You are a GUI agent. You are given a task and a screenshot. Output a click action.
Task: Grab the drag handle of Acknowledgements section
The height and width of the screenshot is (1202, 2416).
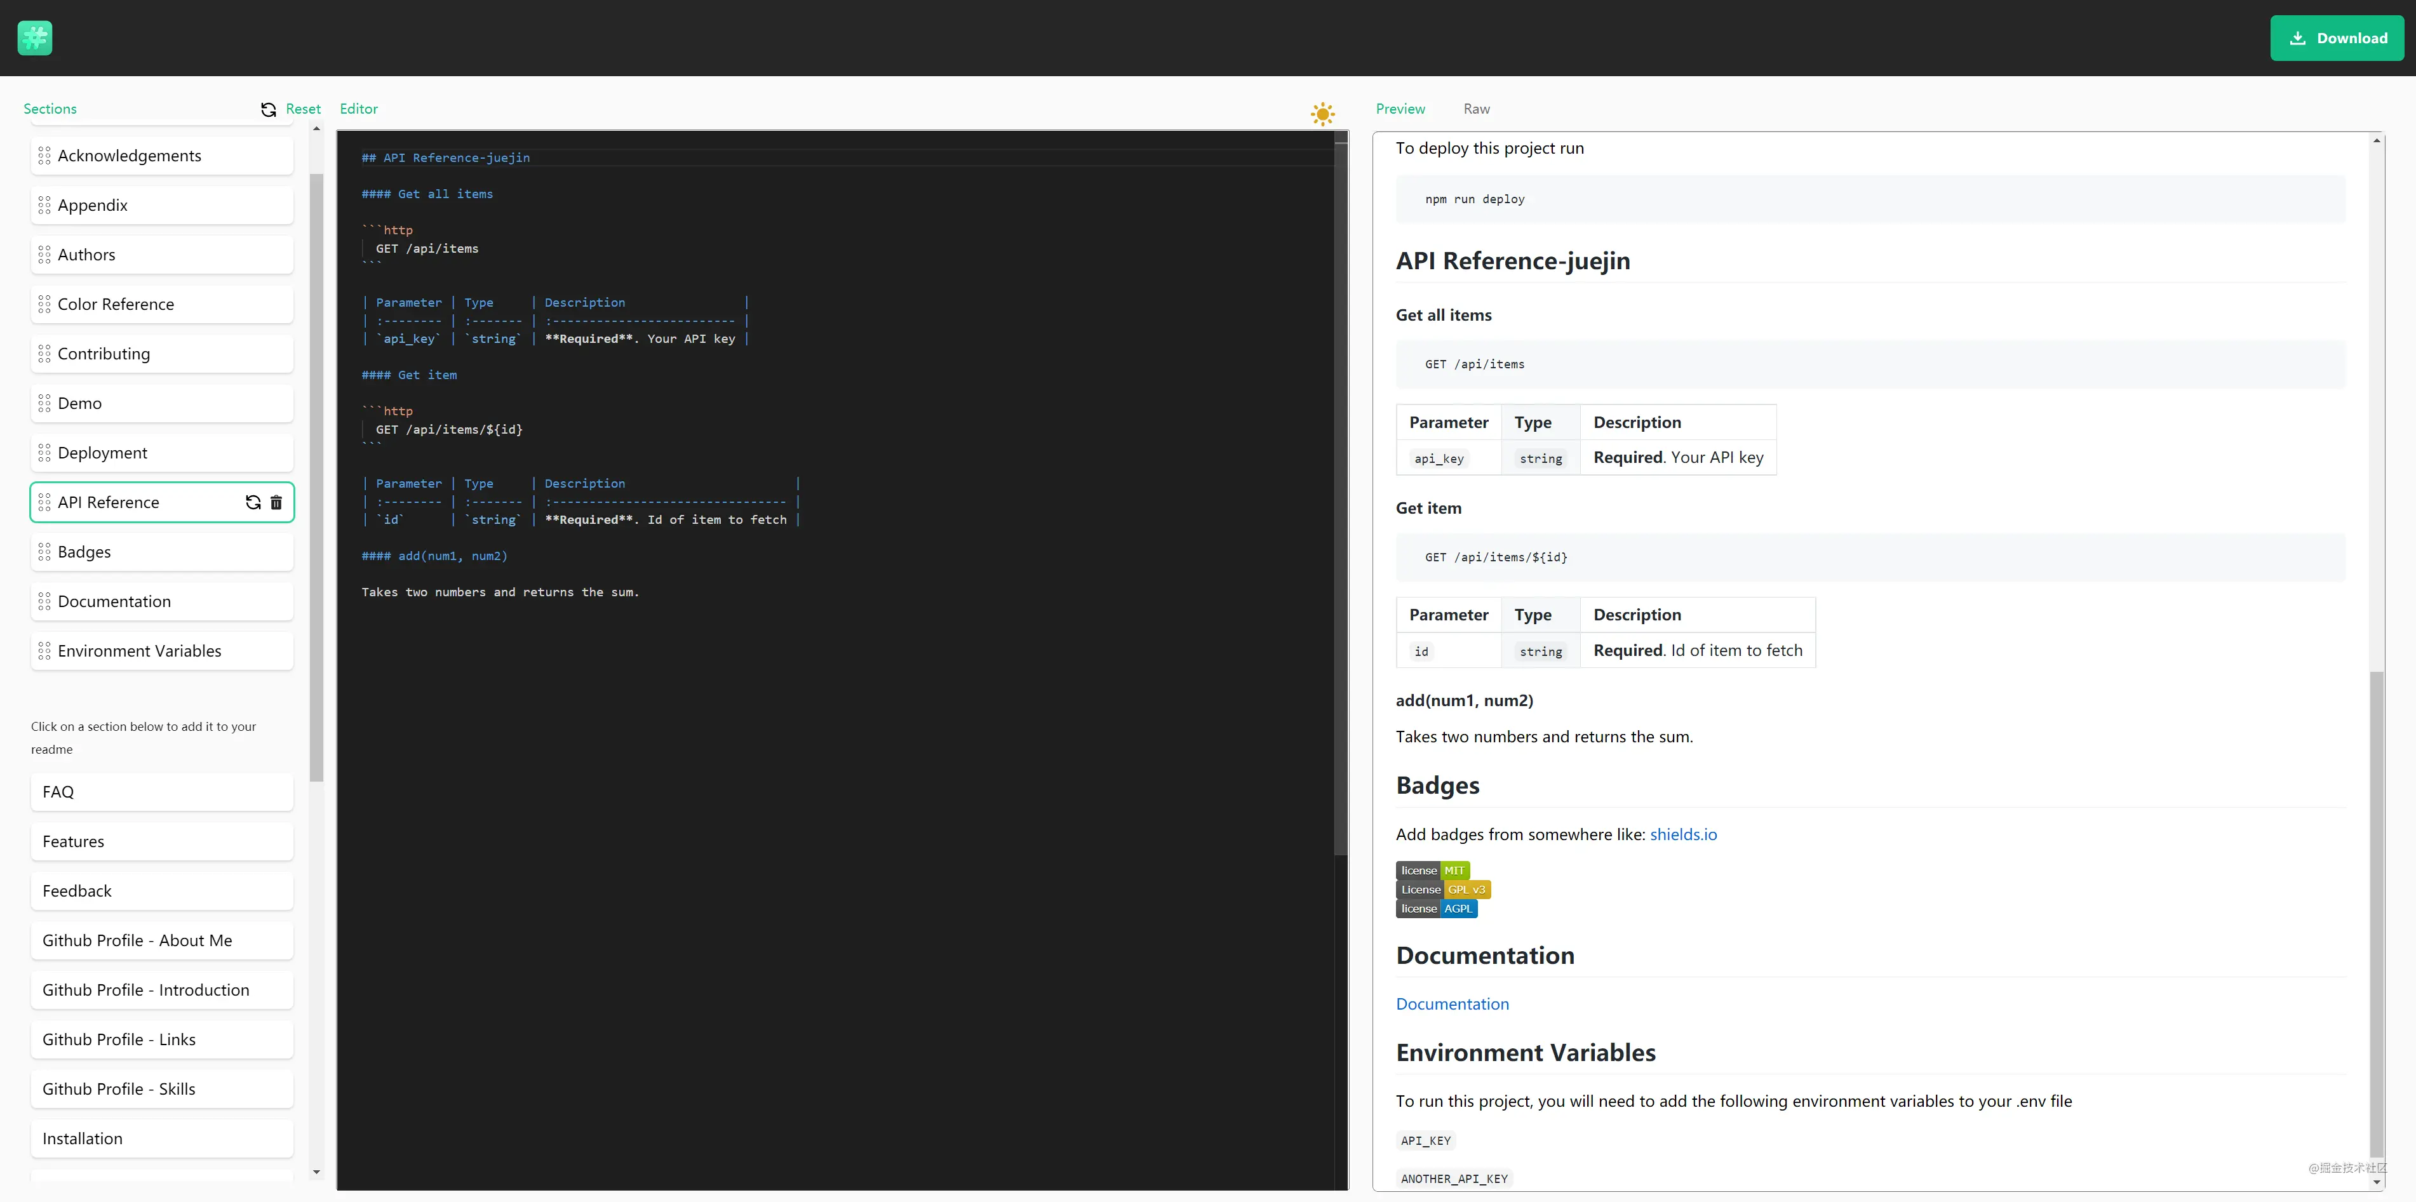coord(44,156)
